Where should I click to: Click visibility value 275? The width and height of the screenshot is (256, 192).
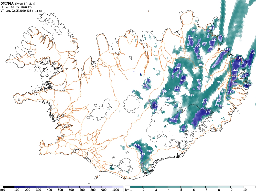coord(183,130)
